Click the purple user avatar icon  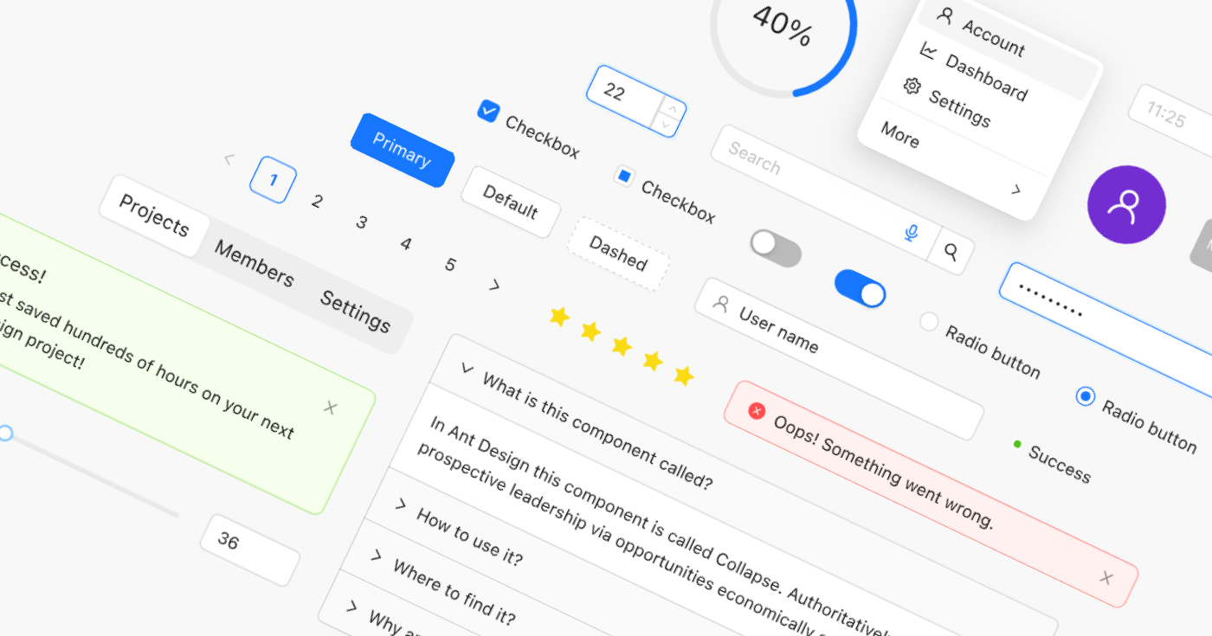point(1126,204)
